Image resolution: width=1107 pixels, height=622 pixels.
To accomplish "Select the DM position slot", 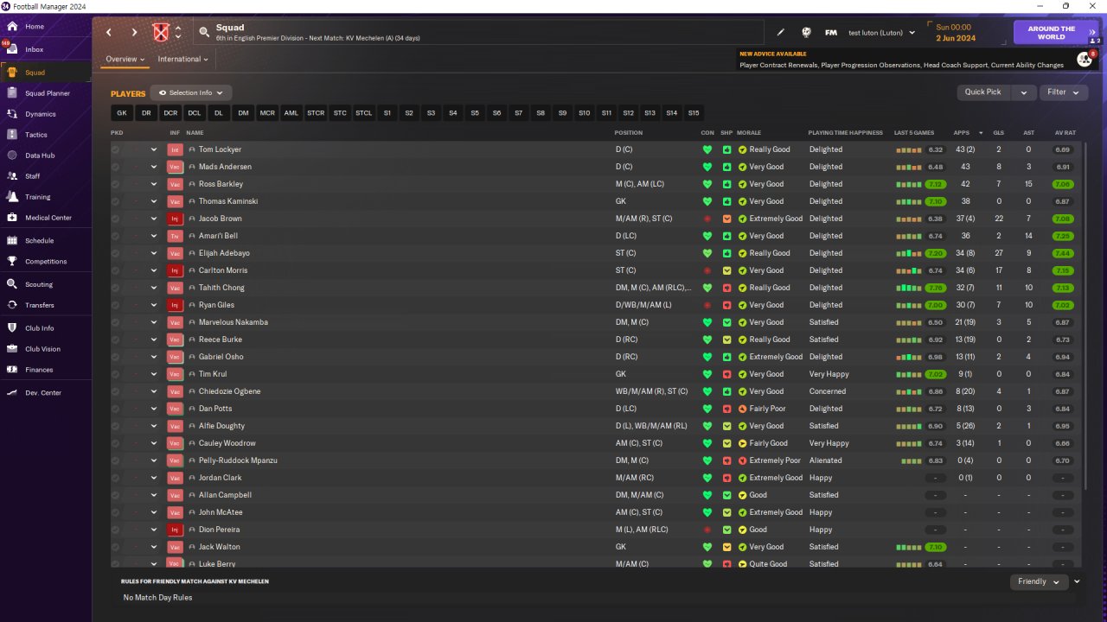I will pos(243,113).
